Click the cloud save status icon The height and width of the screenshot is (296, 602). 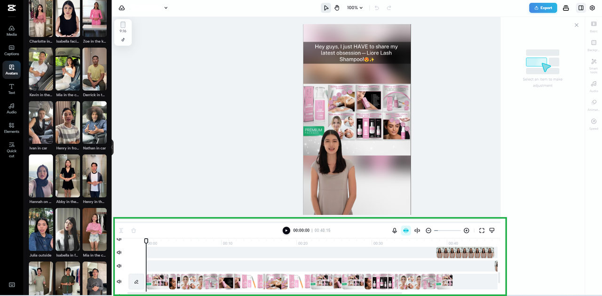point(122,8)
